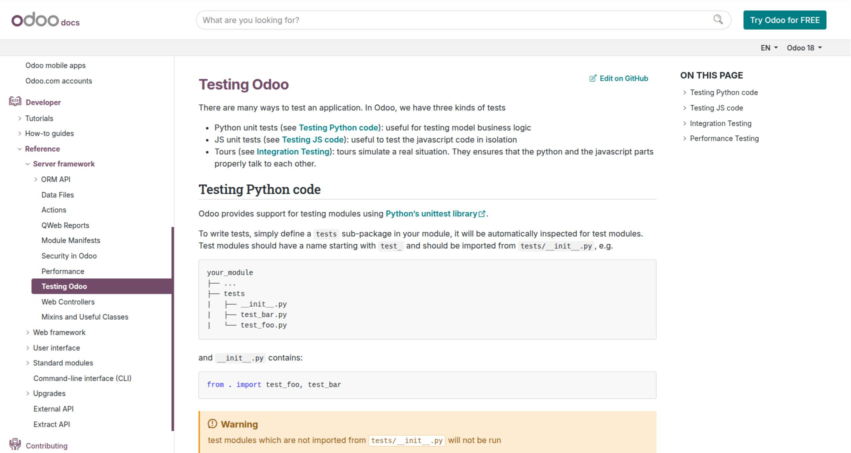Expand the ORM API chevron
Image resolution: width=851 pixels, height=453 pixels.
36,179
